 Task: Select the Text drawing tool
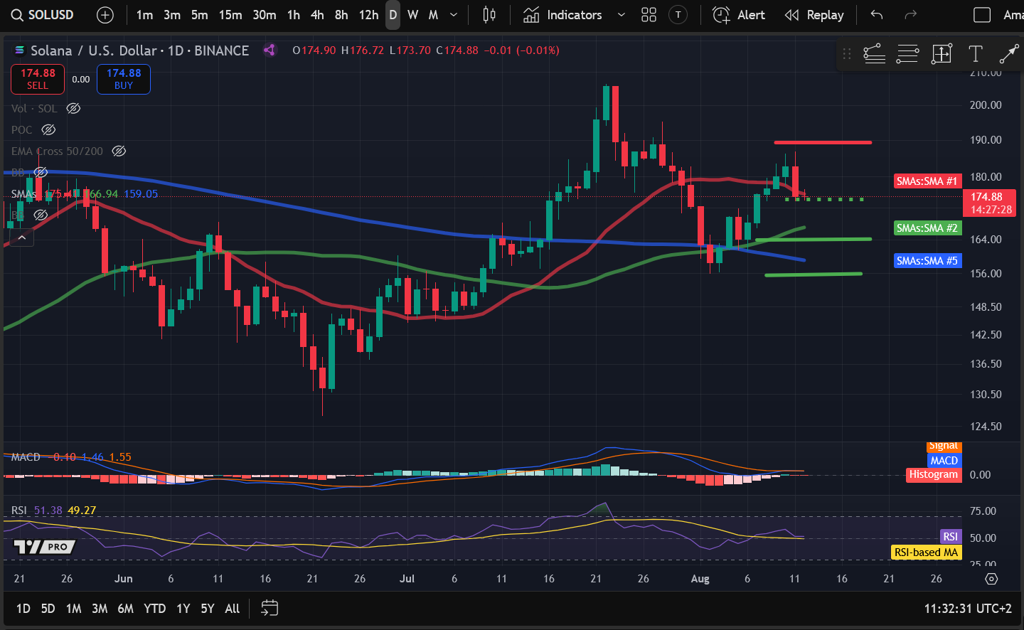click(x=976, y=53)
